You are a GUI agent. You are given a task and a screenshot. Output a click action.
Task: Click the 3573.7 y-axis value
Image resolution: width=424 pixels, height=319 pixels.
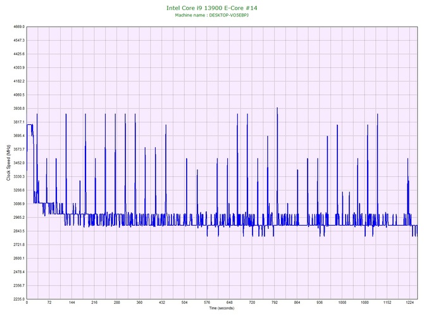click(x=19, y=149)
